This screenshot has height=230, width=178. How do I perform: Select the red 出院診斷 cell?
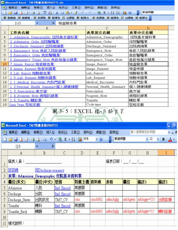click(166, 200)
